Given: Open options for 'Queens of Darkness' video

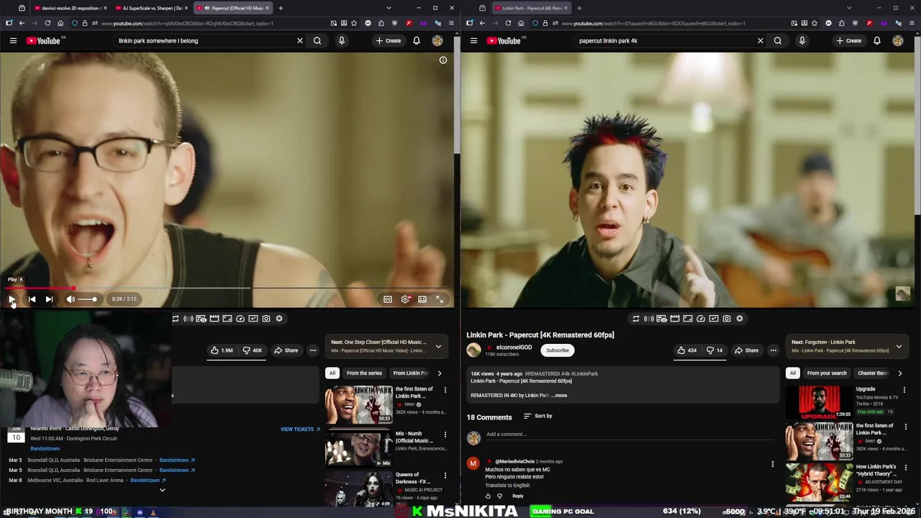Looking at the screenshot, I should pos(445,476).
